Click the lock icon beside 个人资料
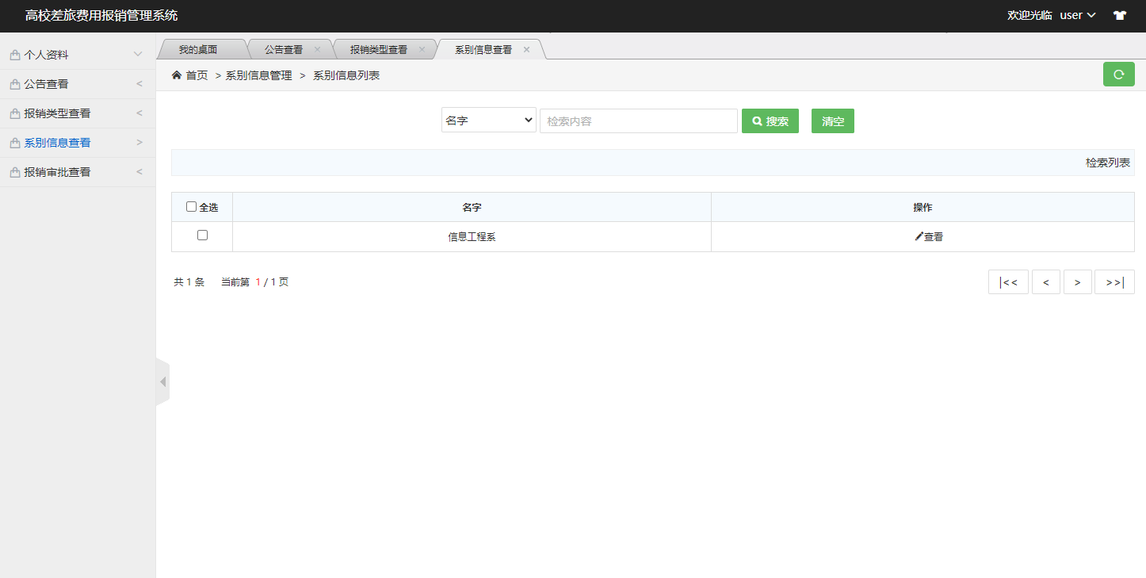The width and height of the screenshot is (1146, 578). tap(15, 55)
